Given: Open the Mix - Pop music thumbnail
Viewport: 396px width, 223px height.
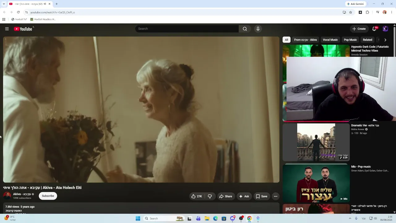Looking at the screenshot, I should pyautogui.click(x=316, y=183).
